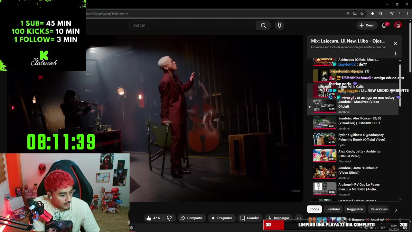Click the Preguntar button

click(x=221, y=218)
